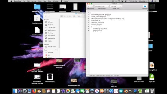This screenshot has width=167, height=94.
Task: Open App Store from the Dock
Action: 111,91
